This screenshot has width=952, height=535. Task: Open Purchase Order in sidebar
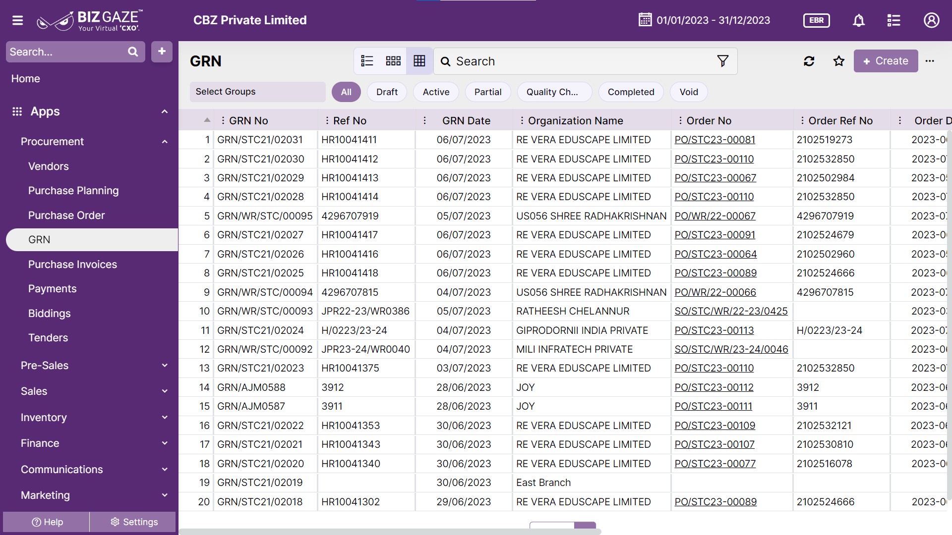(x=66, y=215)
